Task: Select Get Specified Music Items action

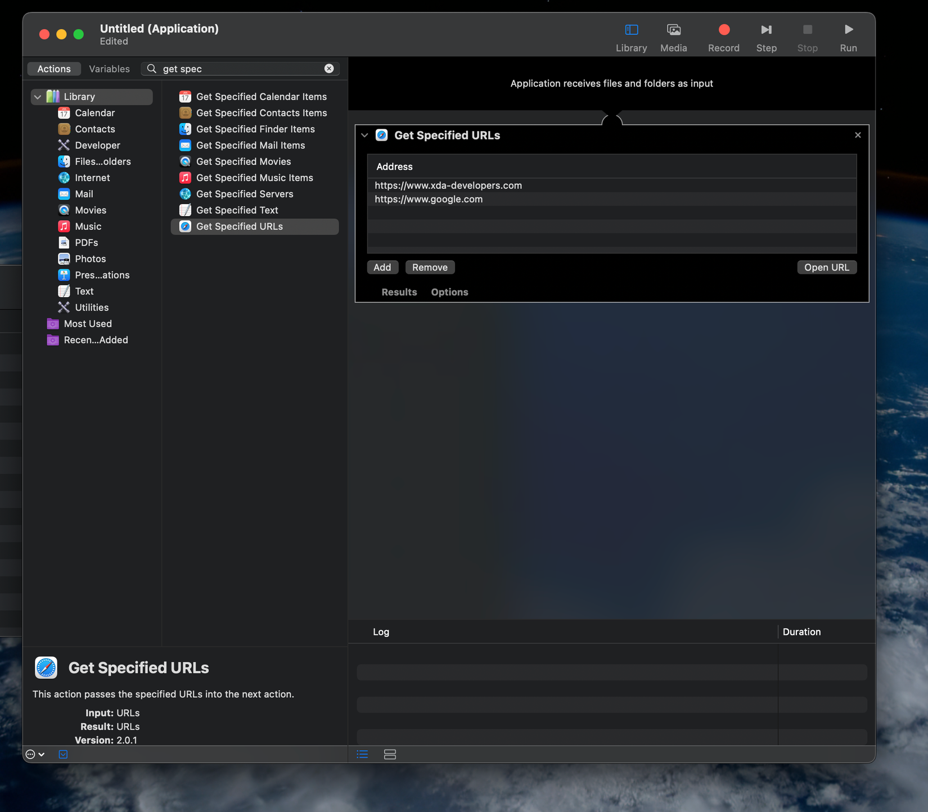Action: point(255,178)
